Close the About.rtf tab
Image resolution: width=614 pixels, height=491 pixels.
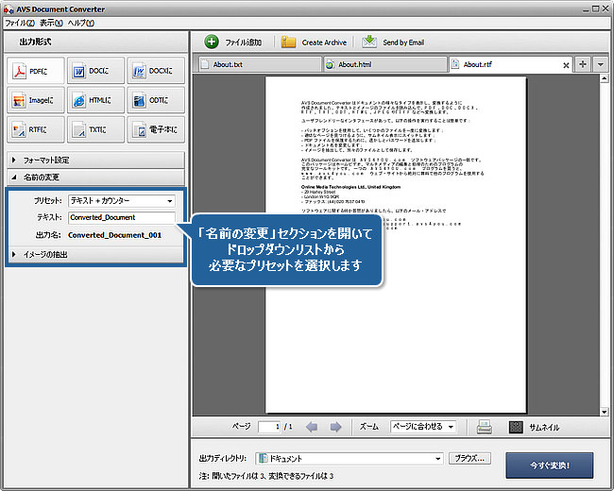[566, 65]
